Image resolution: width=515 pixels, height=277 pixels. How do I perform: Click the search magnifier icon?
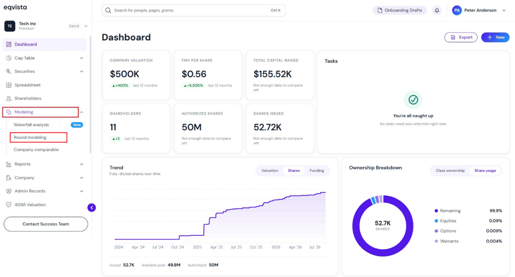click(108, 10)
